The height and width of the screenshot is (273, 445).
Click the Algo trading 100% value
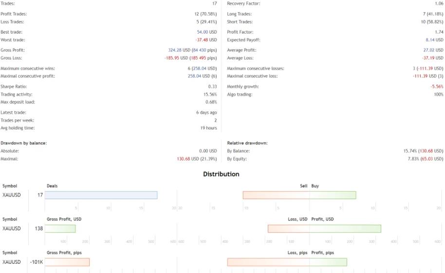[x=439, y=94]
